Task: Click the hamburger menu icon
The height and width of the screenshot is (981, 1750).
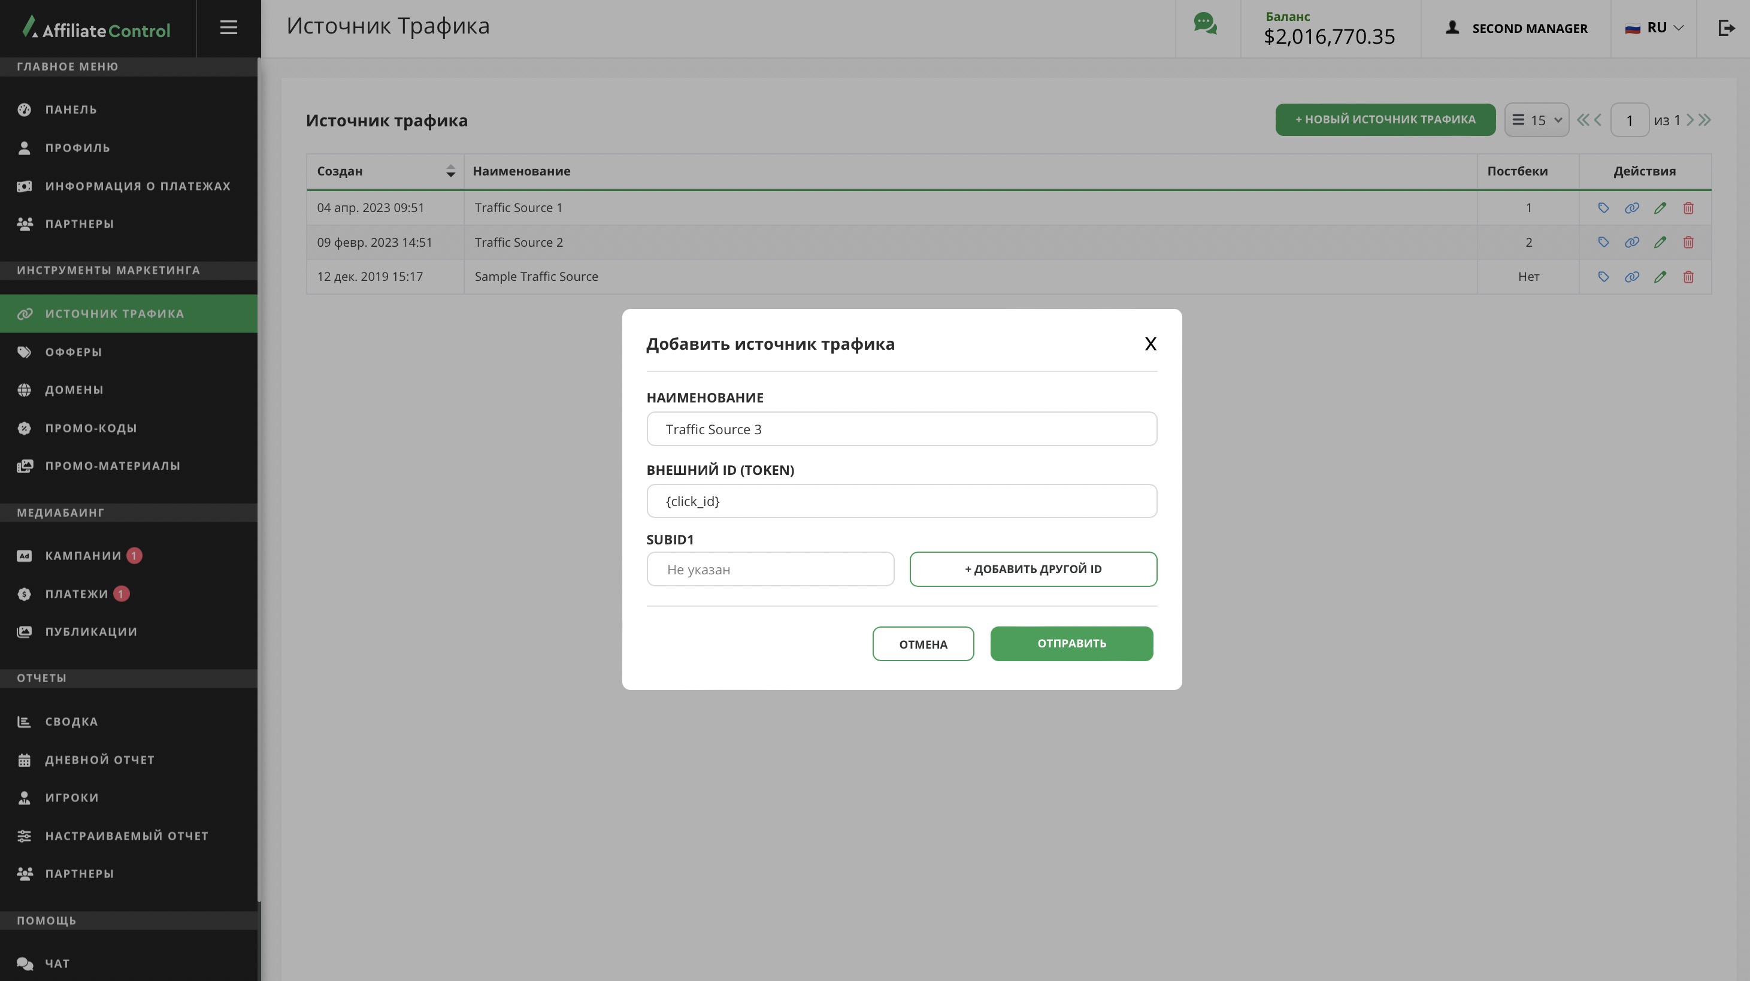Action: click(x=228, y=27)
